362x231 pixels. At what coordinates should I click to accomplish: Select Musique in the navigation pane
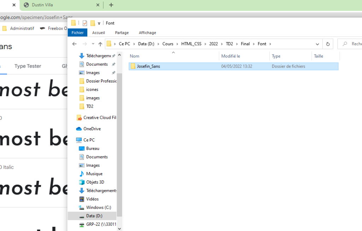pyautogui.click(x=94, y=174)
